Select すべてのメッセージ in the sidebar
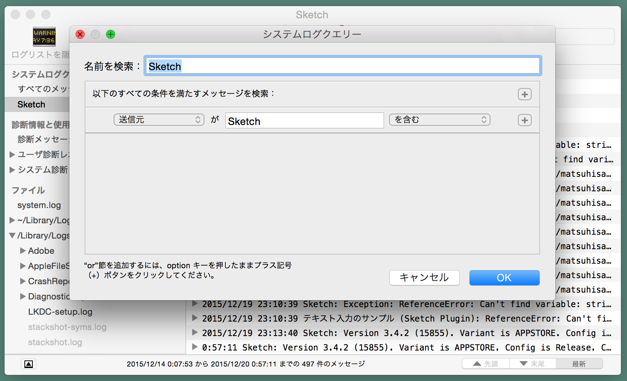Image resolution: width=627 pixels, height=381 pixels. (43, 89)
